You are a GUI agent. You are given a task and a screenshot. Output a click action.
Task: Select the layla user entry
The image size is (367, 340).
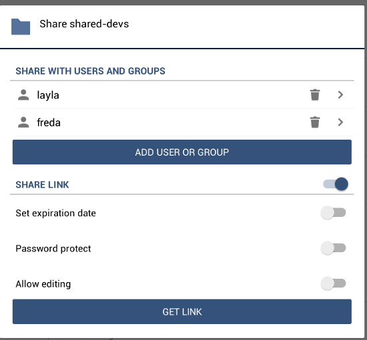[x=184, y=94]
